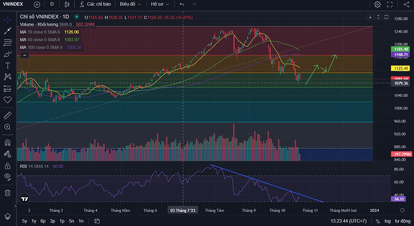Toggle lock all drawing tools

click(x=8, y=165)
